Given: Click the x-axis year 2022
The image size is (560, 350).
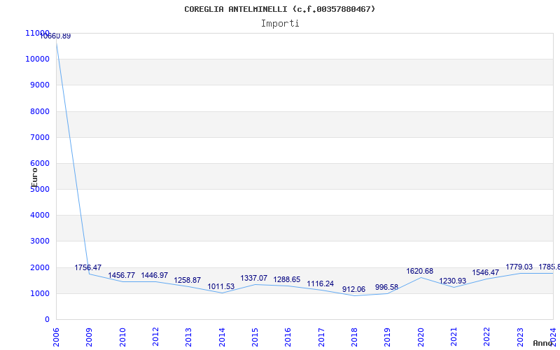Looking at the screenshot, I should tap(486, 337).
